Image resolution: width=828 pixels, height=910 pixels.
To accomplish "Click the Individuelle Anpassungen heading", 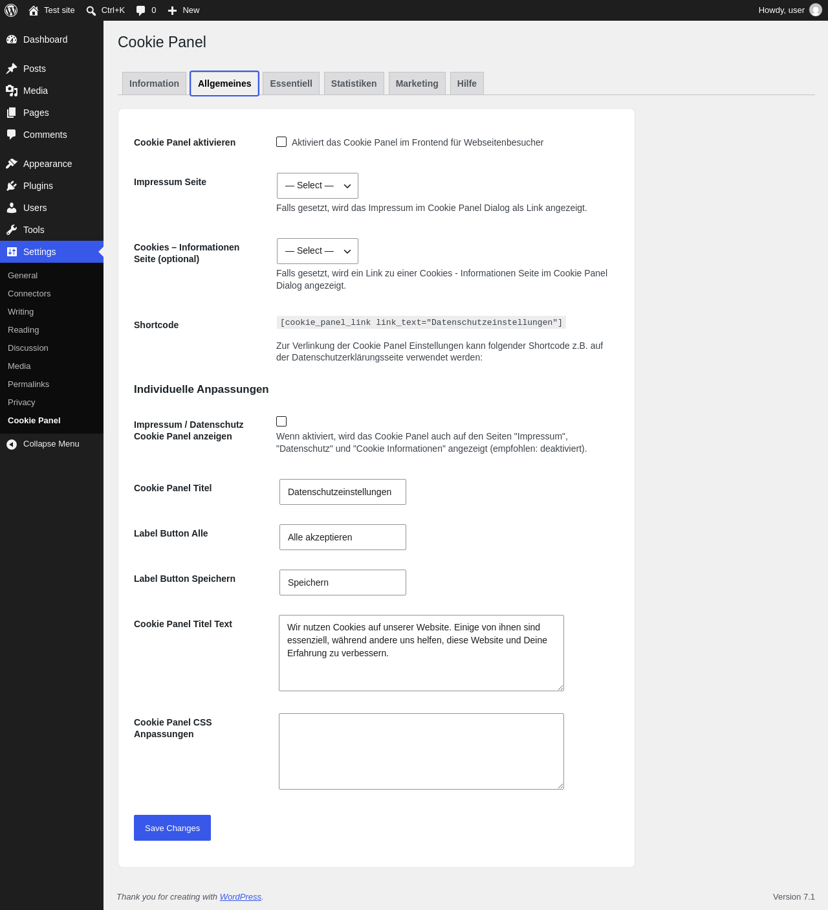I will click(x=201, y=389).
